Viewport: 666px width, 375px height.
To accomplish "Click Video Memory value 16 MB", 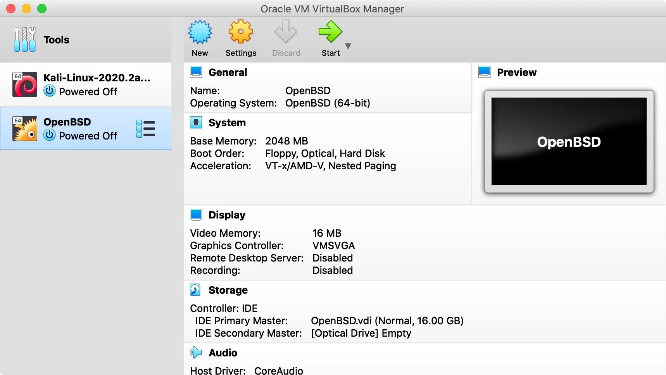I will [327, 233].
